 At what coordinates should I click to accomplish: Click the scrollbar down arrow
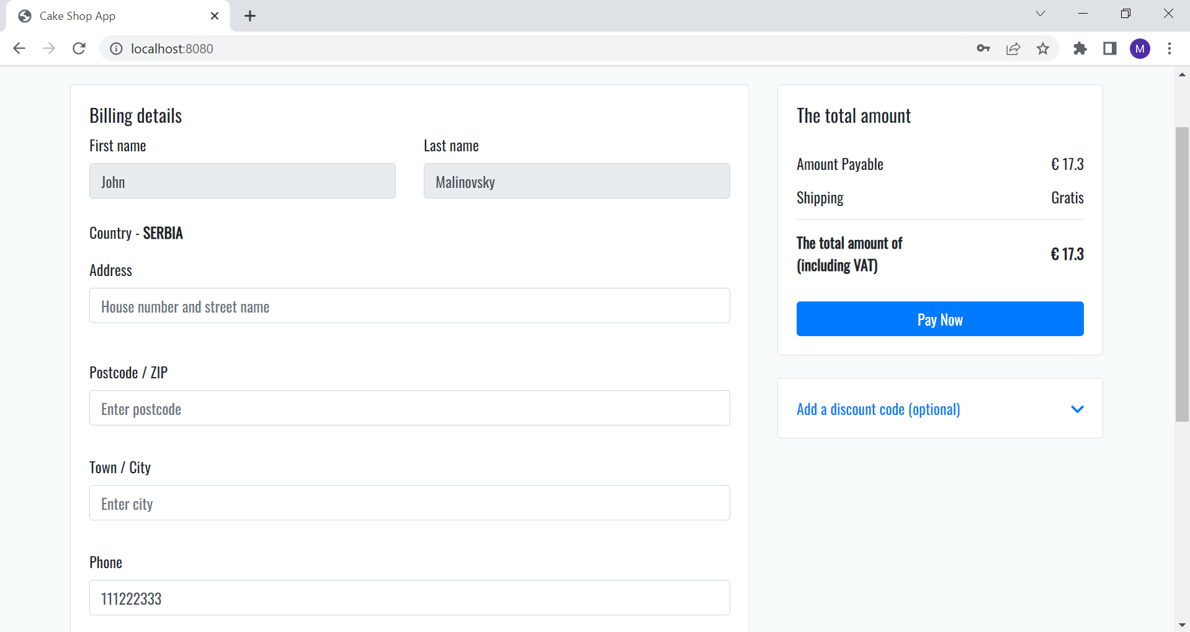(x=1183, y=625)
